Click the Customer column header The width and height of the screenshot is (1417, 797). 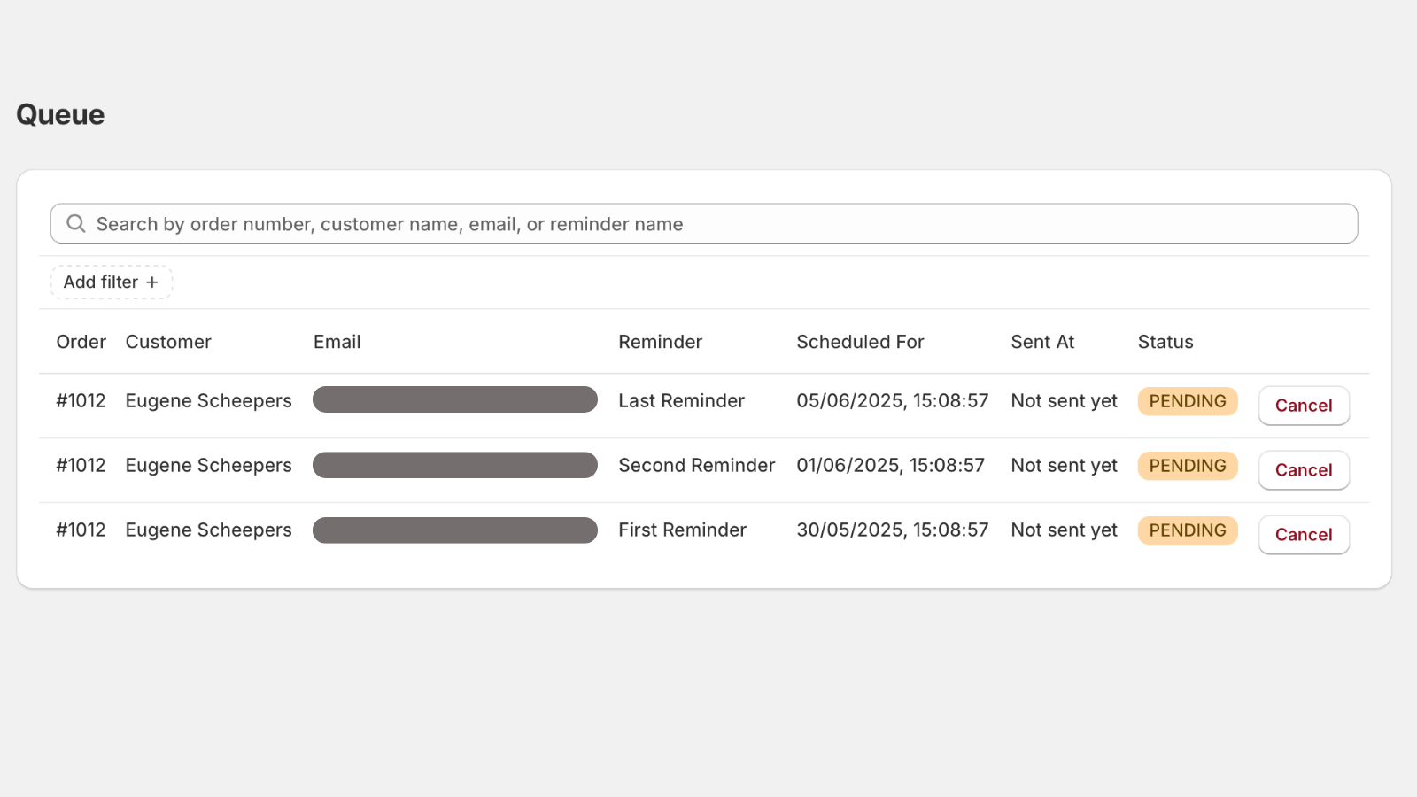point(168,342)
